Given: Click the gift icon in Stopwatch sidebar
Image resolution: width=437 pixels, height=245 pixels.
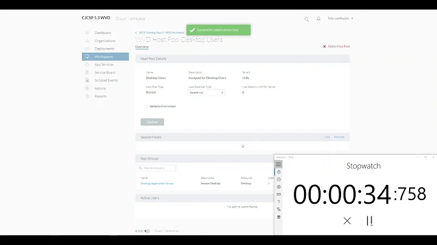Looking at the screenshot, I should pos(279,217).
